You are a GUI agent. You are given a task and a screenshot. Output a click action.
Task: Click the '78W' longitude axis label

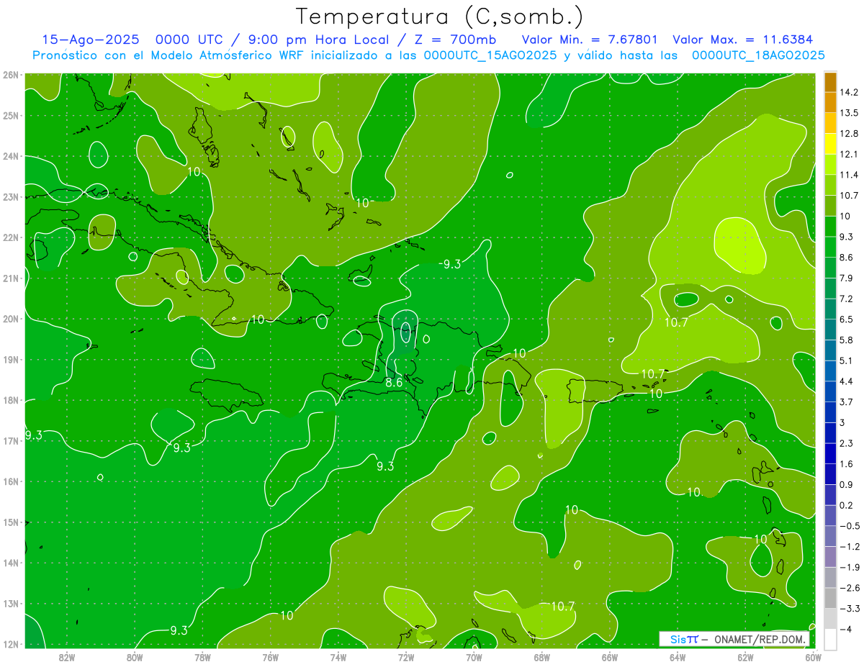203,658
